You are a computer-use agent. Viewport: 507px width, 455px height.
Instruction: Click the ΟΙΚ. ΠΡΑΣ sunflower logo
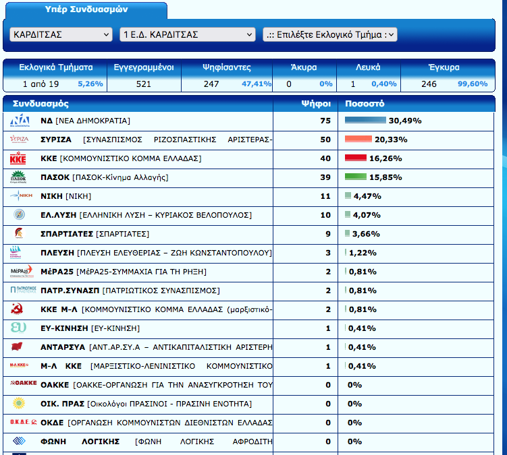point(18,404)
